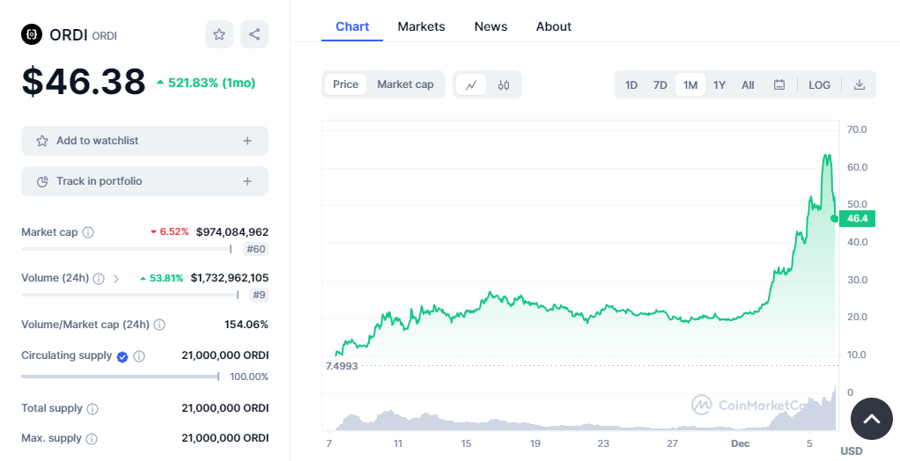Click the Market cap info icon

(x=88, y=232)
